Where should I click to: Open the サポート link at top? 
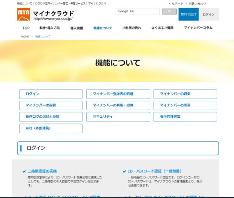(x=177, y=4)
